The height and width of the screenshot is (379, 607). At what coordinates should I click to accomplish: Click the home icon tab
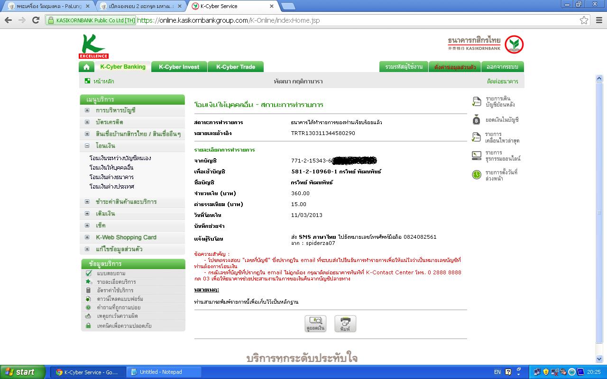pos(86,67)
